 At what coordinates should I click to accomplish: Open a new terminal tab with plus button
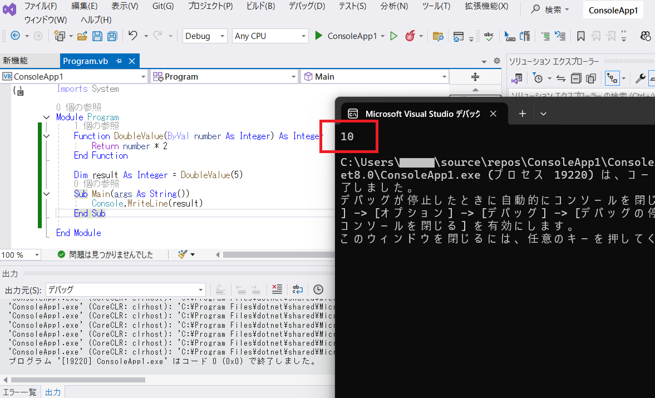522,114
